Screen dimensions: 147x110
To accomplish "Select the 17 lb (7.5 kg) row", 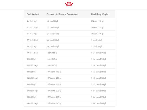I will [x=70, y=91].
